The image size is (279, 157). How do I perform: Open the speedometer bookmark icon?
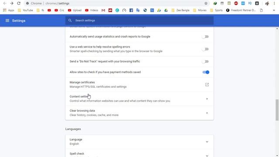pos(124,10)
